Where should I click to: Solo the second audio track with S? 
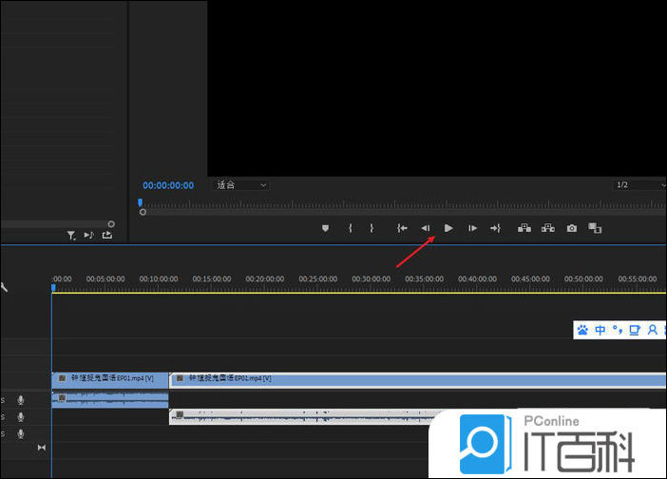coord(3,417)
